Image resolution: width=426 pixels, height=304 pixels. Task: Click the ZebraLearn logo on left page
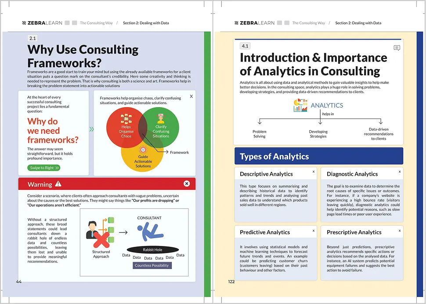coord(42,23)
